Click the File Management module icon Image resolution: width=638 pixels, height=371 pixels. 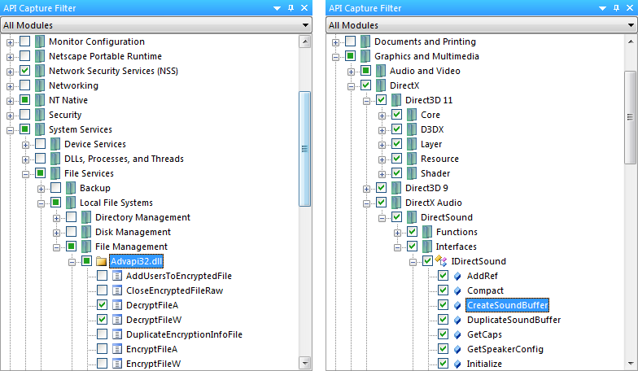(x=86, y=247)
